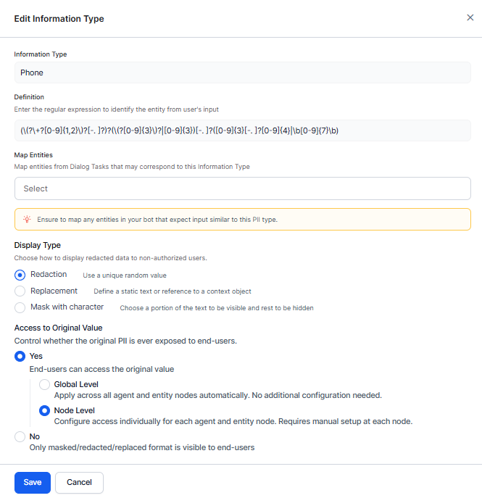Choose No for access to original value
Image resolution: width=482 pixels, height=498 pixels.
(x=20, y=436)
